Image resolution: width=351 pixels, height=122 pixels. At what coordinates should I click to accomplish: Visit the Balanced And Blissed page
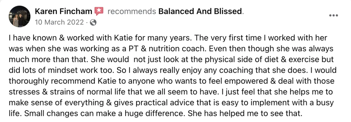200,12
